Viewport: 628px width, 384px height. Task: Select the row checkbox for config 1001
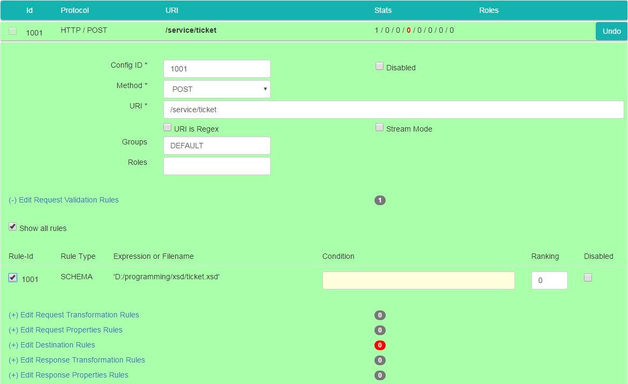click(x=13, y=31)
